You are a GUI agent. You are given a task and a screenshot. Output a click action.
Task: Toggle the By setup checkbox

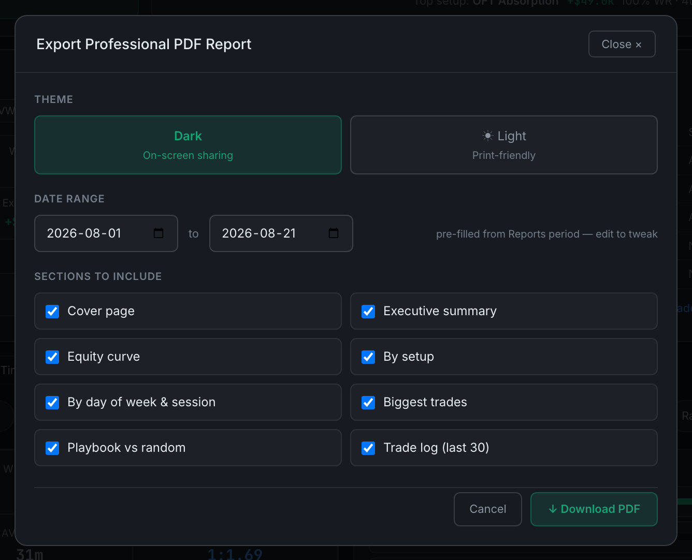click(368, 357)
